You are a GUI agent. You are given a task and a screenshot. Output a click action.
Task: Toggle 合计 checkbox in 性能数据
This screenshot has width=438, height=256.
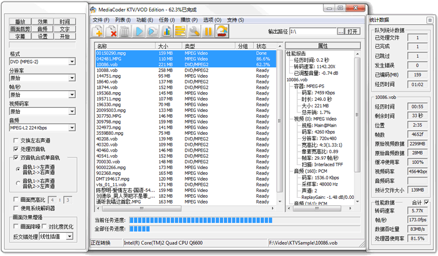tap(426, 202)
